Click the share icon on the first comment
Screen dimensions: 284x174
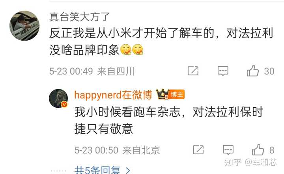click(193, 71)
